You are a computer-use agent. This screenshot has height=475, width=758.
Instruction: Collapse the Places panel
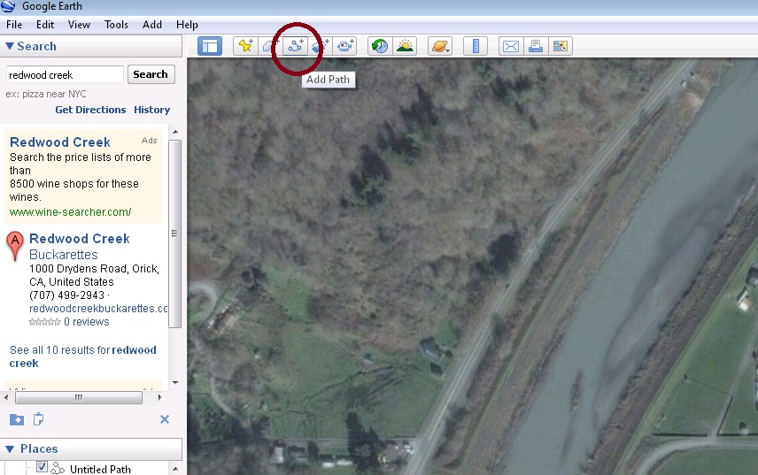click(10, 448)
